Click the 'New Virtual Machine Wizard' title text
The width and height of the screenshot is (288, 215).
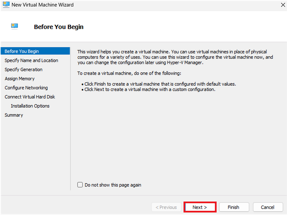click(43, 5)
